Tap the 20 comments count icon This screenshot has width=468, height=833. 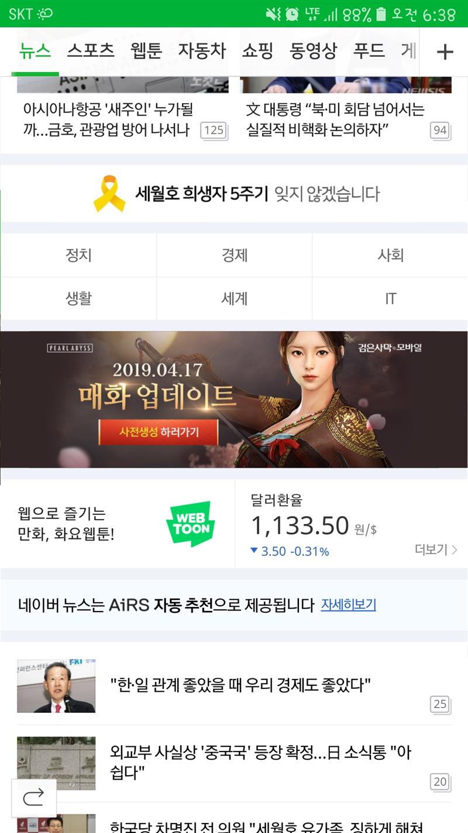pyautogui.click(x=440, y=781)
